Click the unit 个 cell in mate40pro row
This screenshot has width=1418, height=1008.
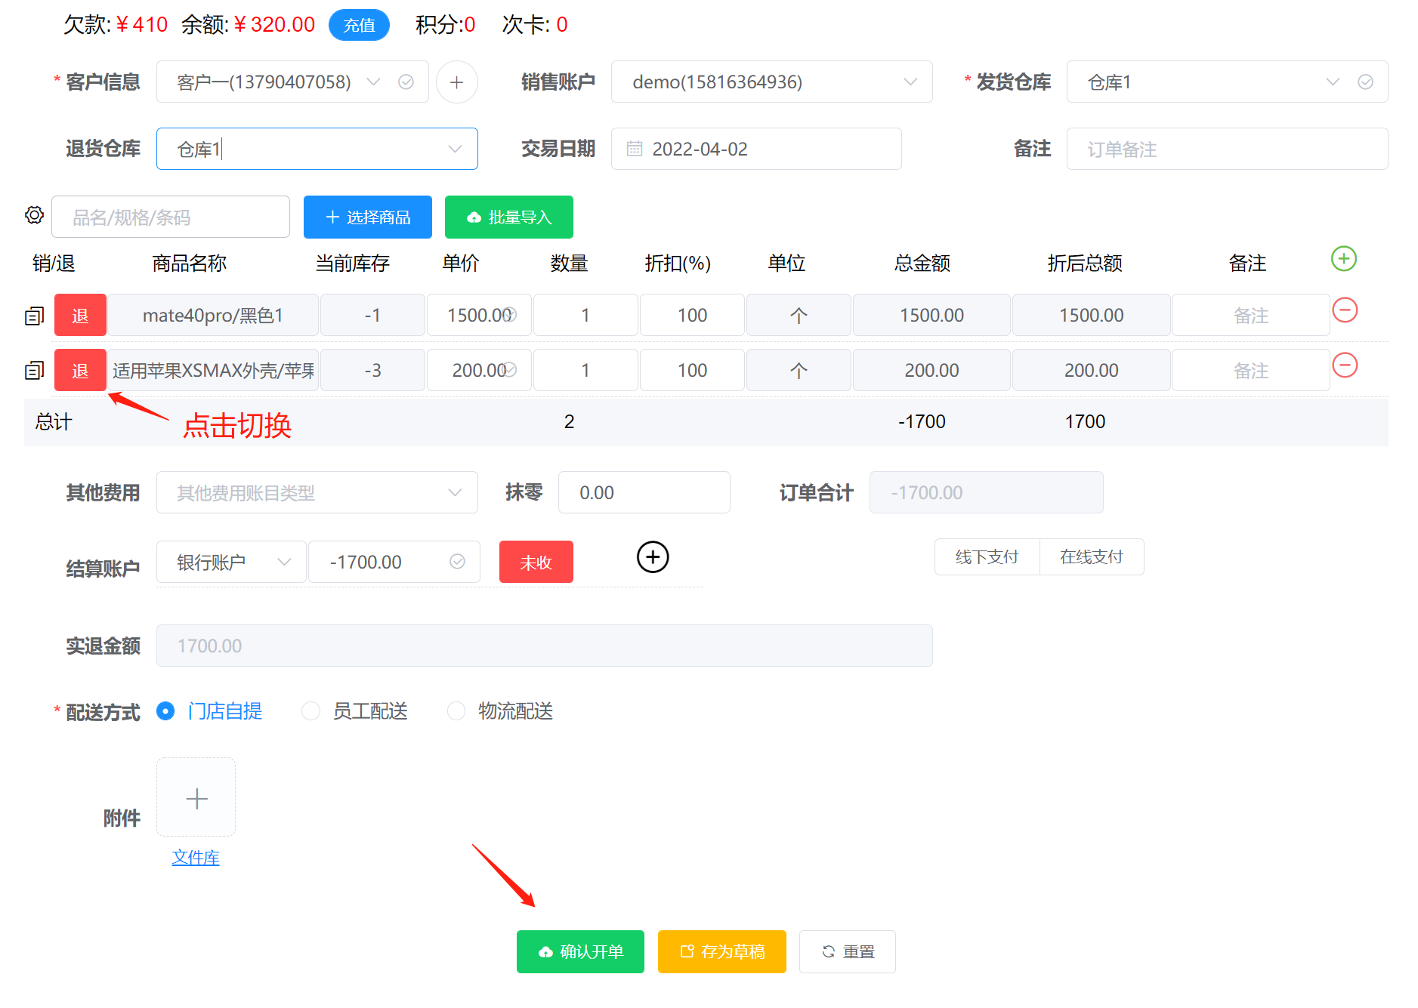(799, 315)
